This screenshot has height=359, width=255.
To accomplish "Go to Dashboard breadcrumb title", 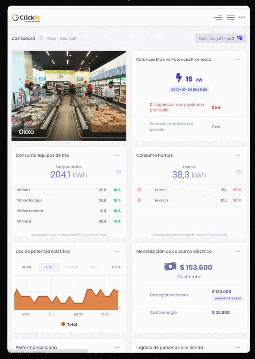I will pyautogui.click(x=23, y=38).
